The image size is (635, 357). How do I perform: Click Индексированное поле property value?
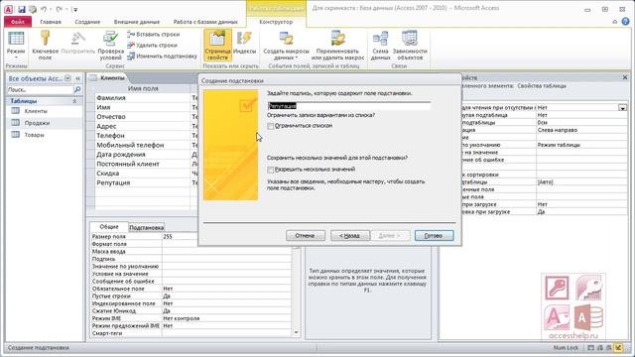[227, 303]
